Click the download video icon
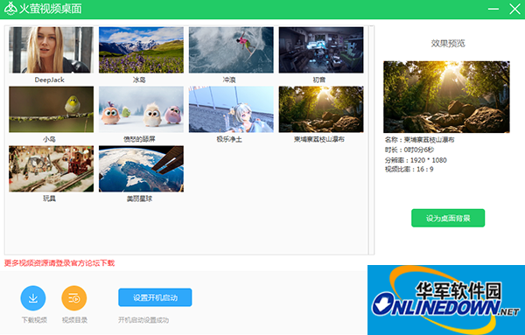525x335 pixels. pyautogui.click(x=33, y=298)
